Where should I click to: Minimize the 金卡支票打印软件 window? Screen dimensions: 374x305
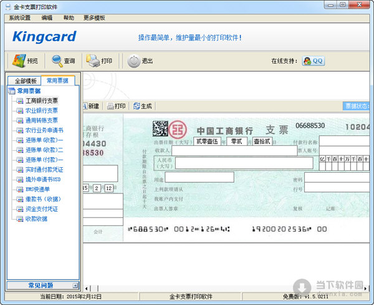(330, 5)
